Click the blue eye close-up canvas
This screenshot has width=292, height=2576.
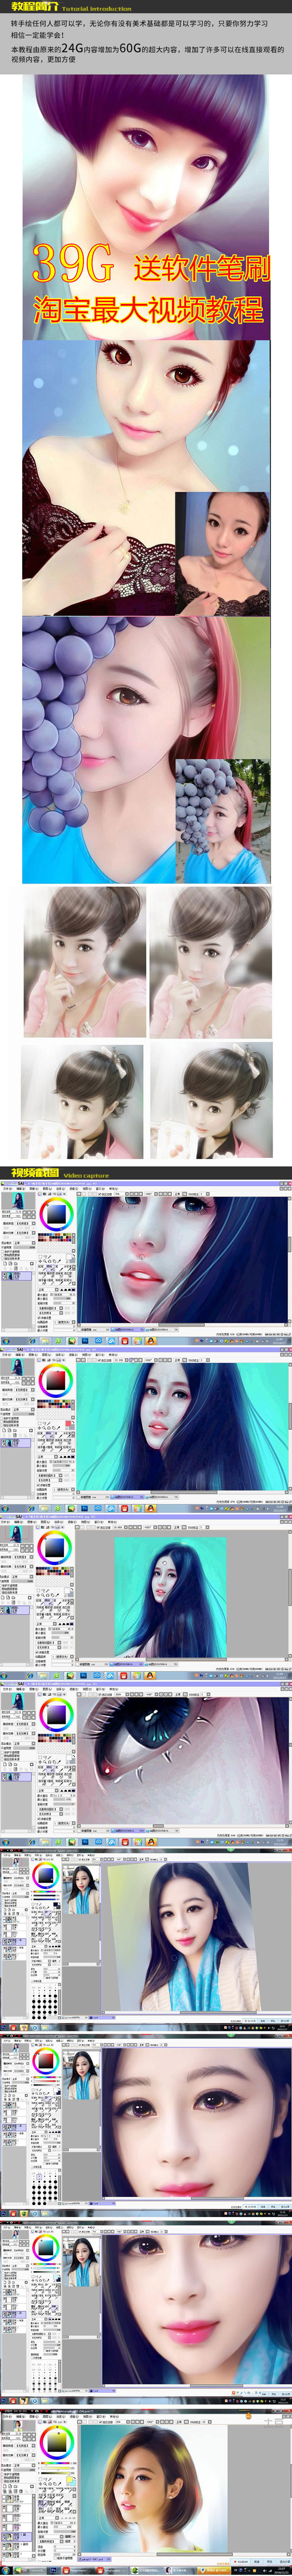point(183,1762)
